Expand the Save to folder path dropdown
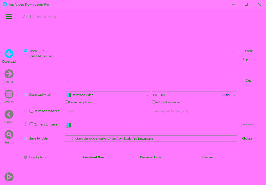The height and width of the screenshot is (185, 266). (x=151, y=139)
